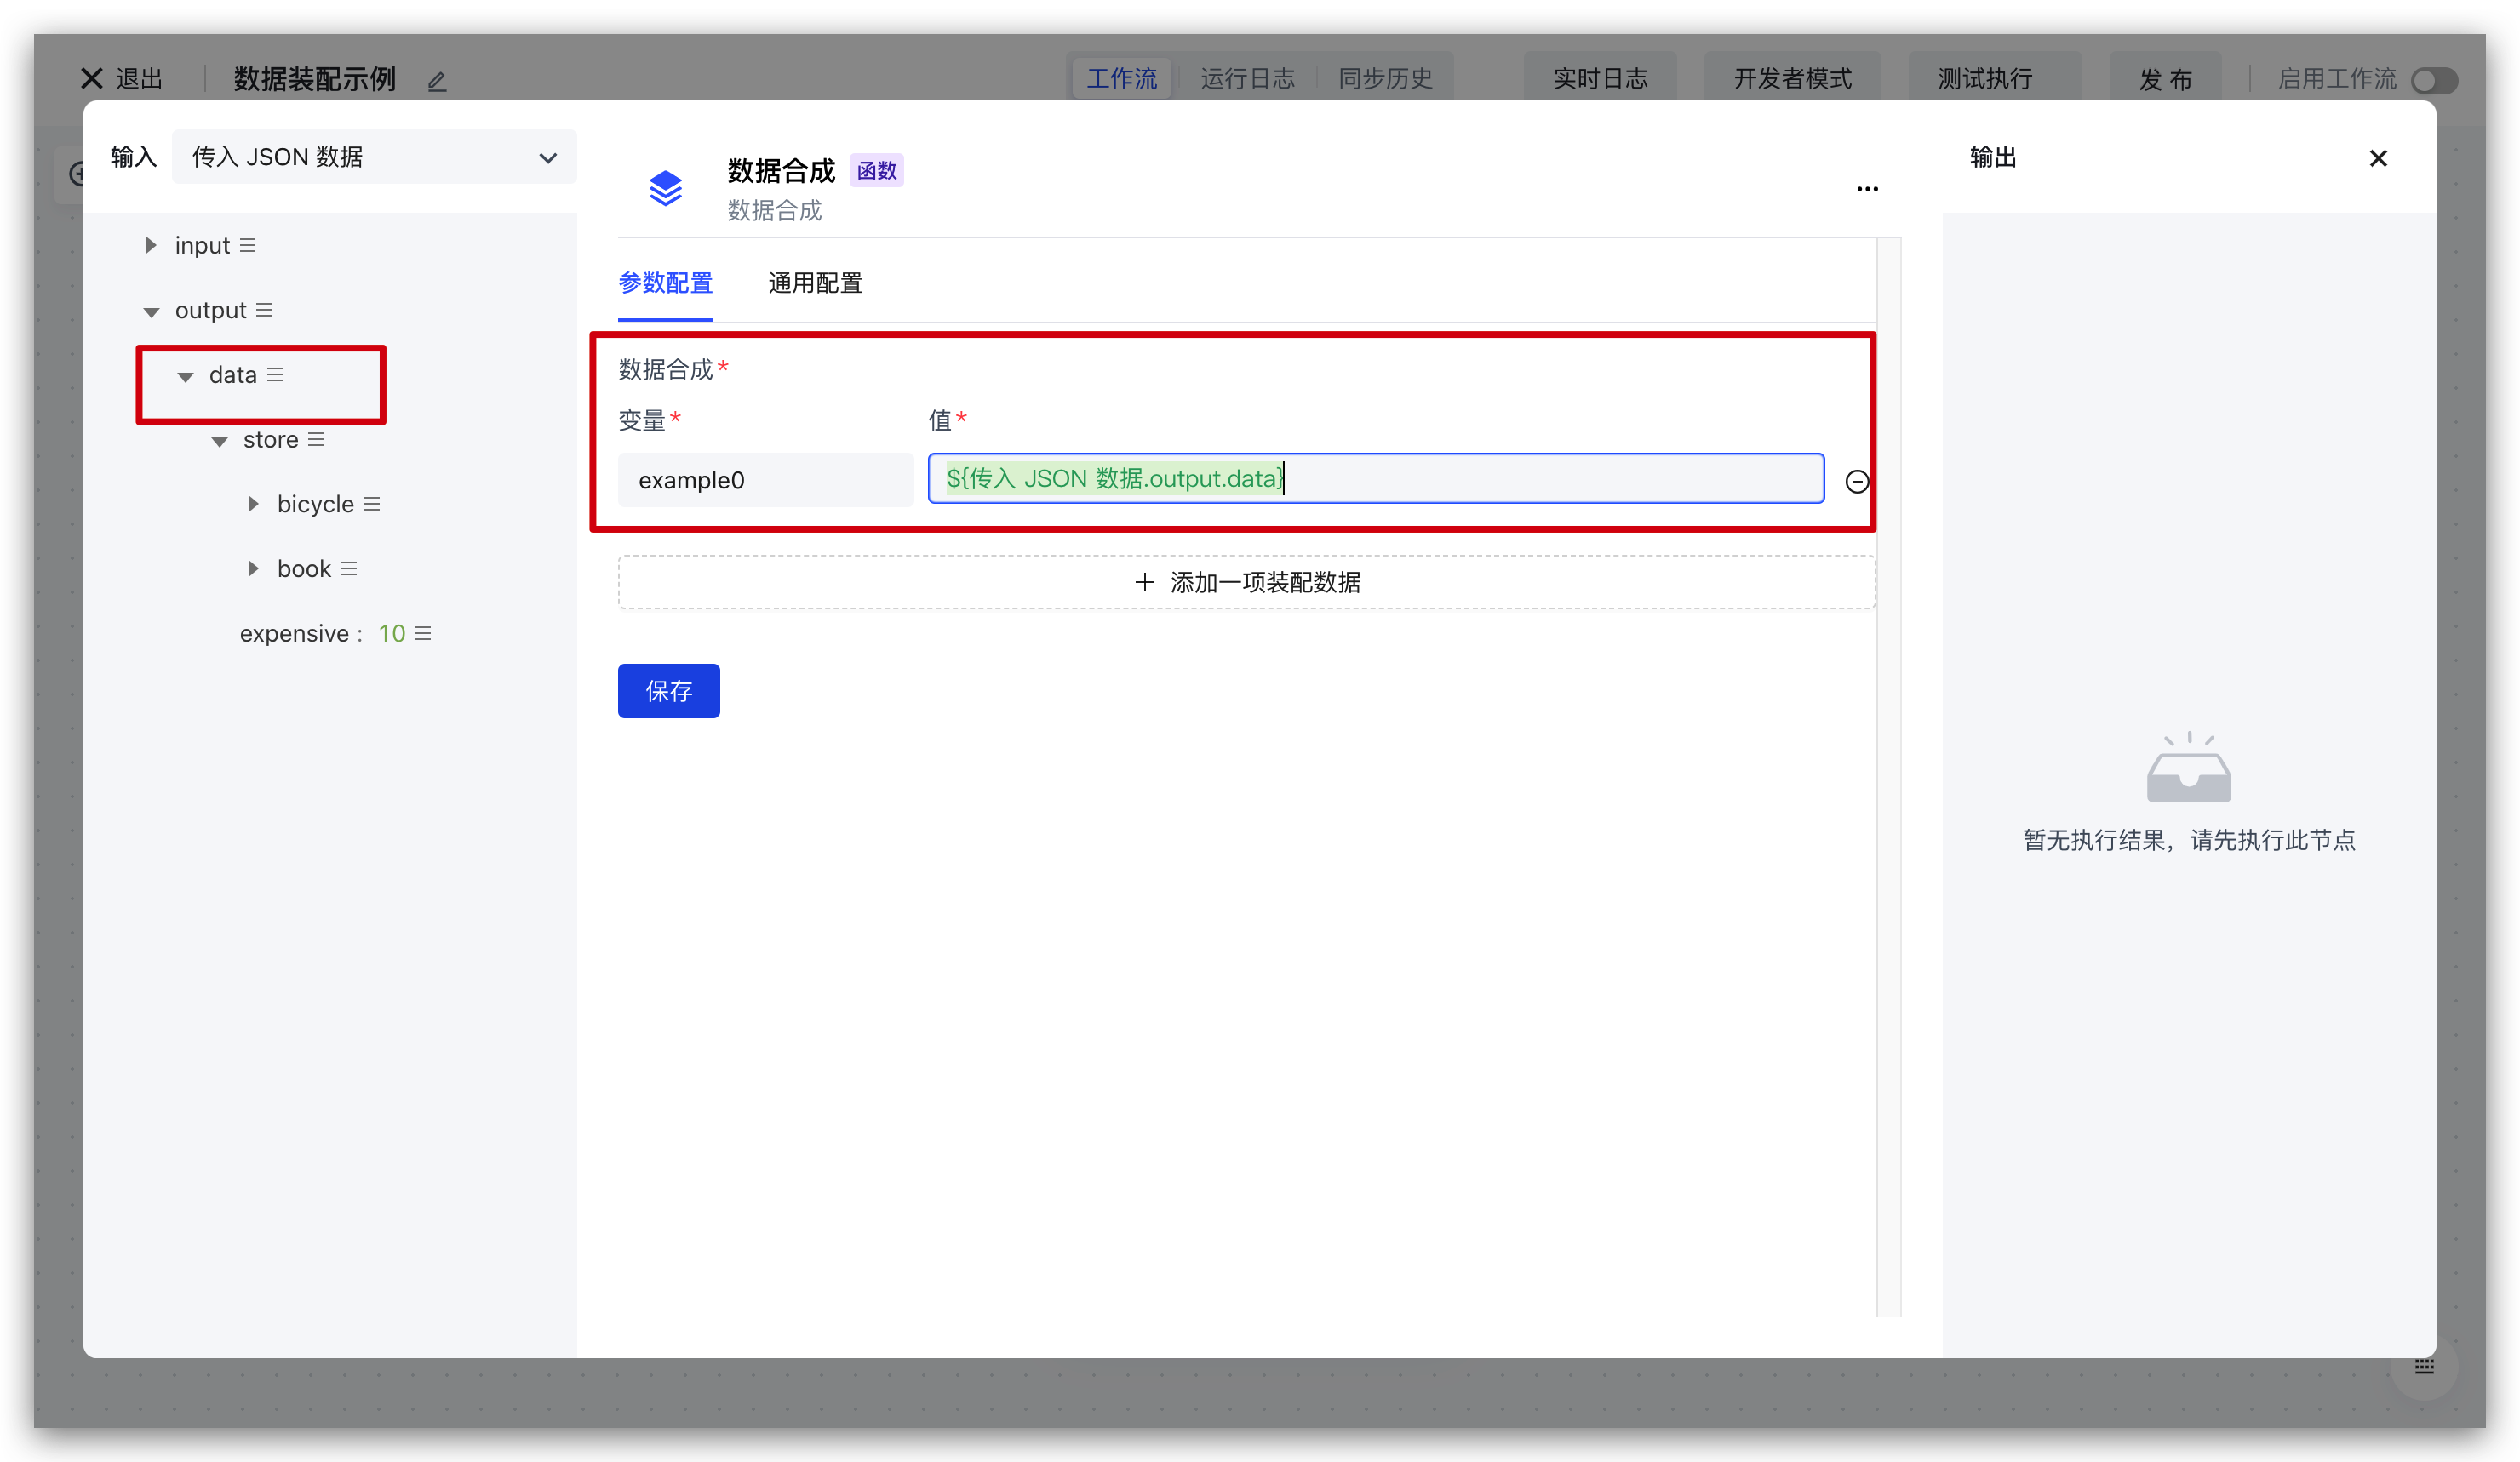Click the blue layers icon of 数据合成 node

pos(666,188)
